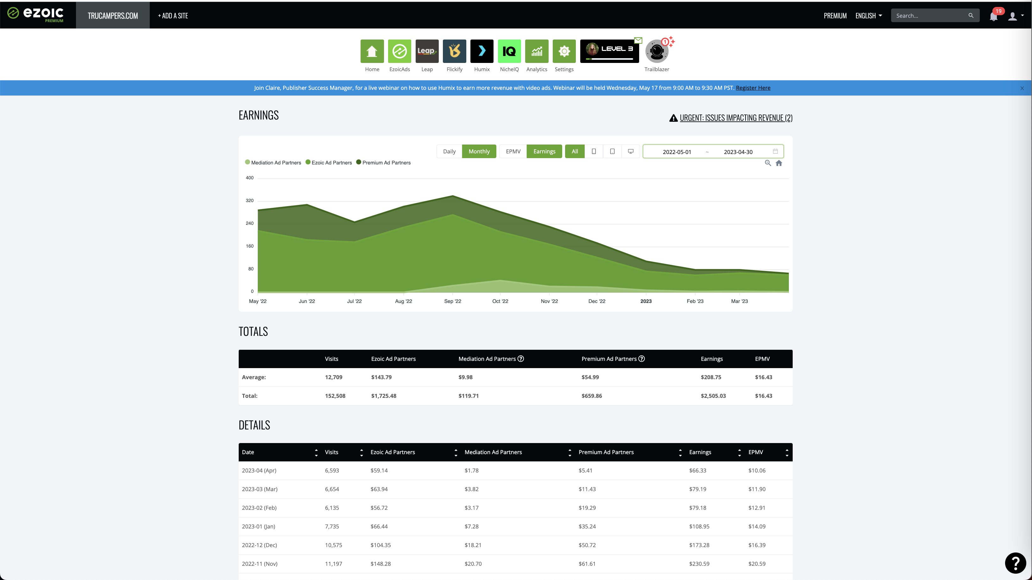Filter chart by mobile device icon
The width and height of the screenshot is (1032, 580).
594,151
